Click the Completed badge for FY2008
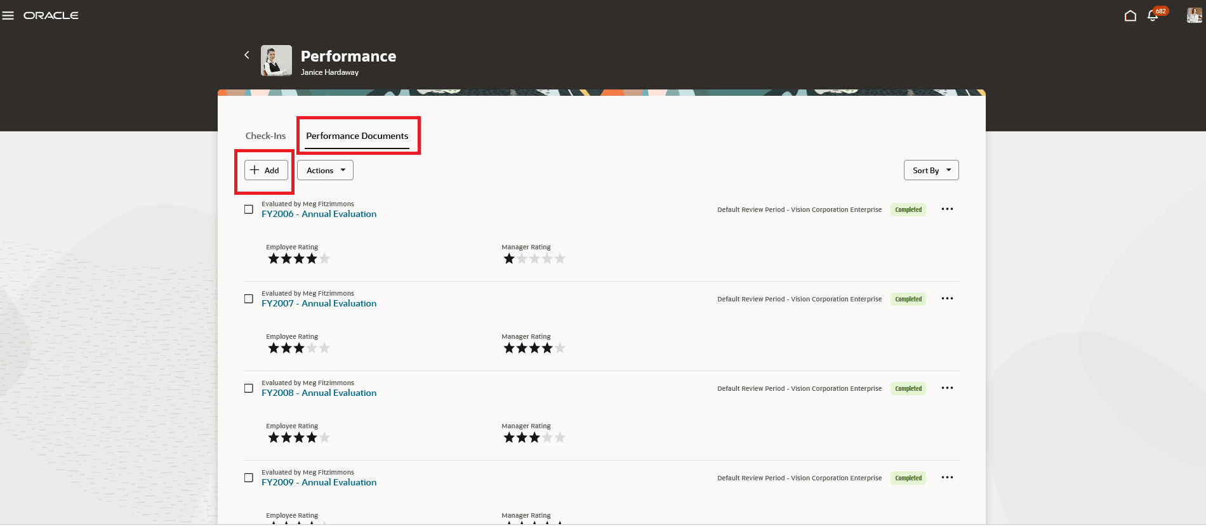1206x526 pixels. point(908,389)
